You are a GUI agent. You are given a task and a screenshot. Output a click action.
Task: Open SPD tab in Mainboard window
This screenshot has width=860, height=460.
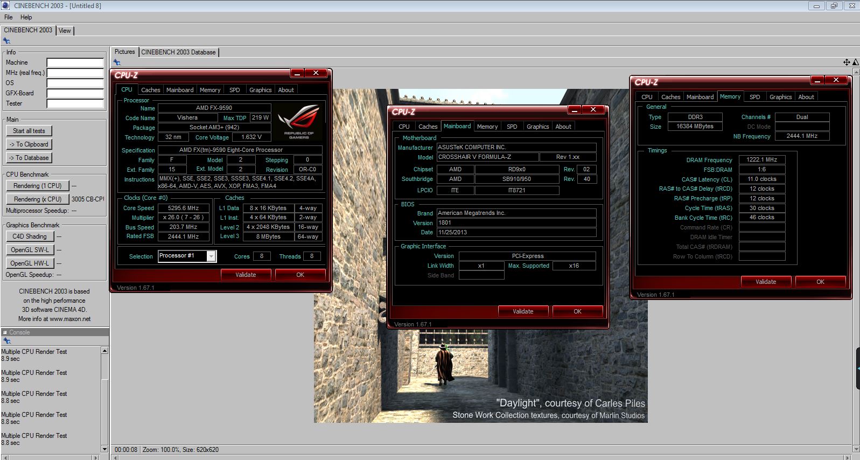coord(512,127)
